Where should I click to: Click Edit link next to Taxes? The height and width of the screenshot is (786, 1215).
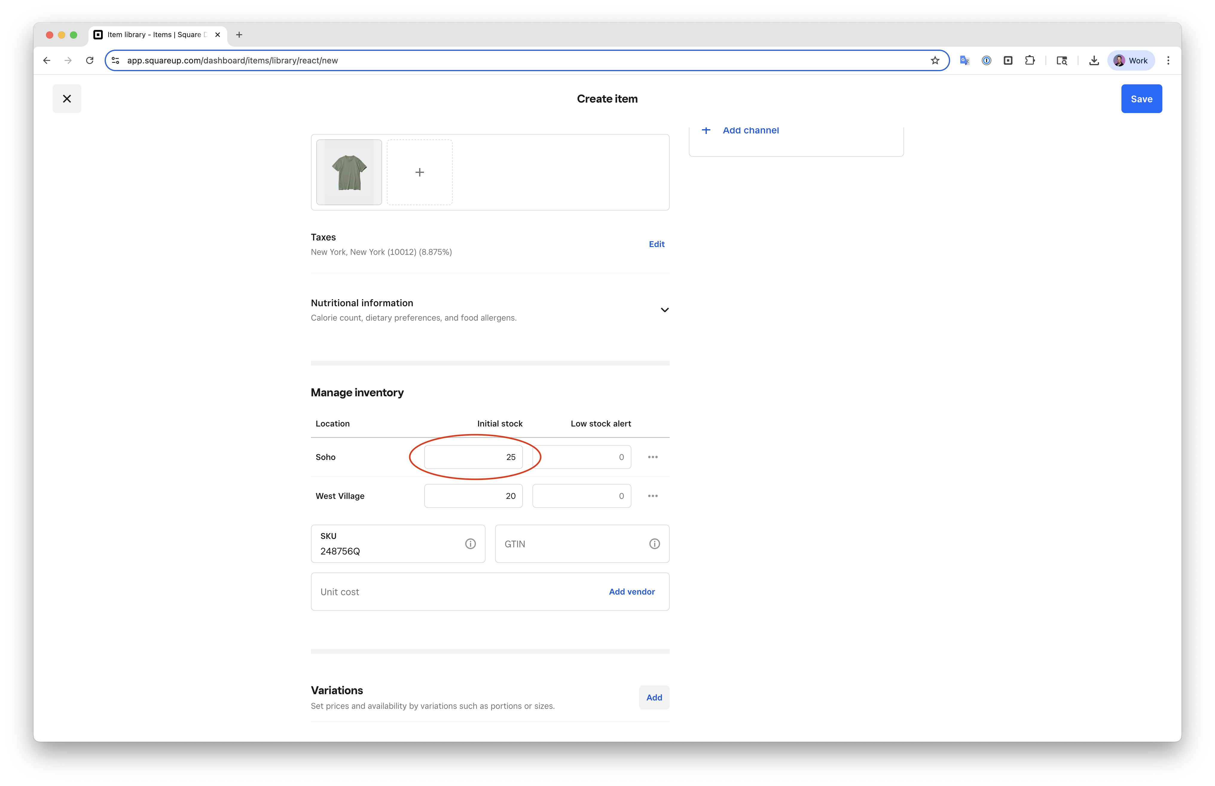[x=657, y=244]
